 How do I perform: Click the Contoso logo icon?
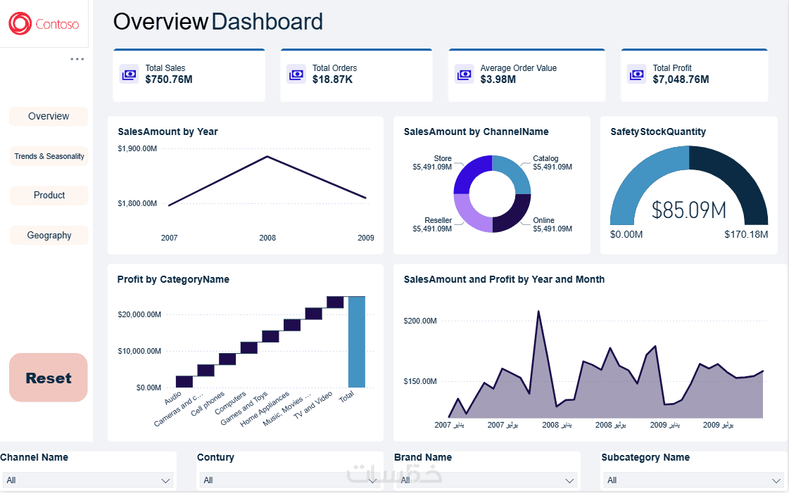[x=20, y=24]
